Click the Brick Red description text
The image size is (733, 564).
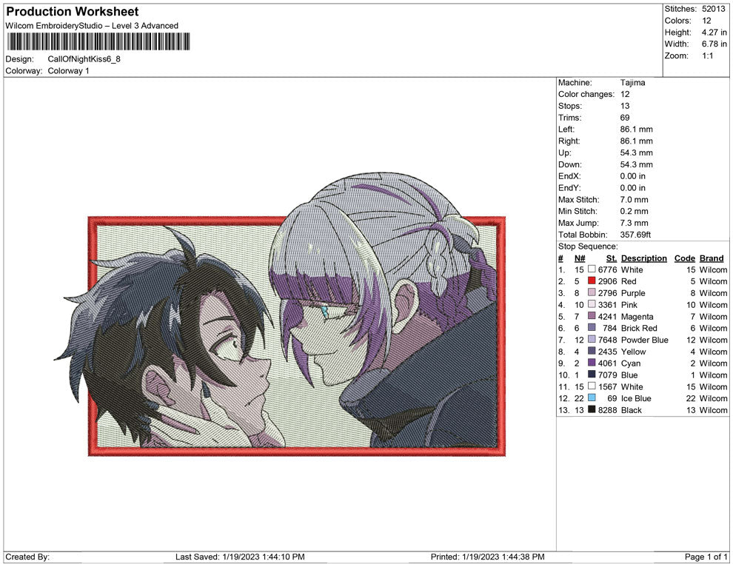pyautogui.click(x=639, y=328)
